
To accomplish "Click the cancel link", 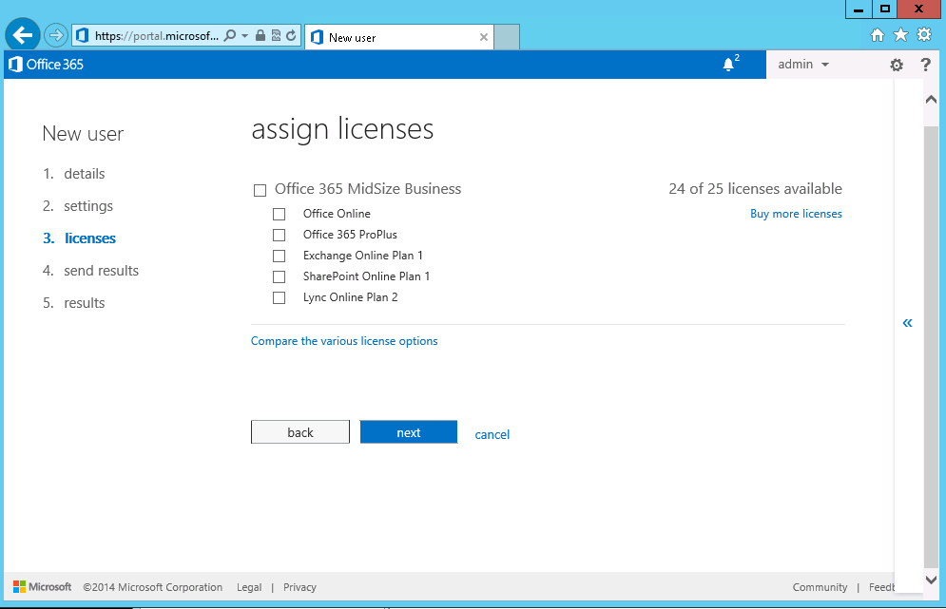I will coord(492,434).
